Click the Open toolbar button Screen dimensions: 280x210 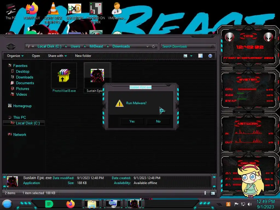[36, 56]
